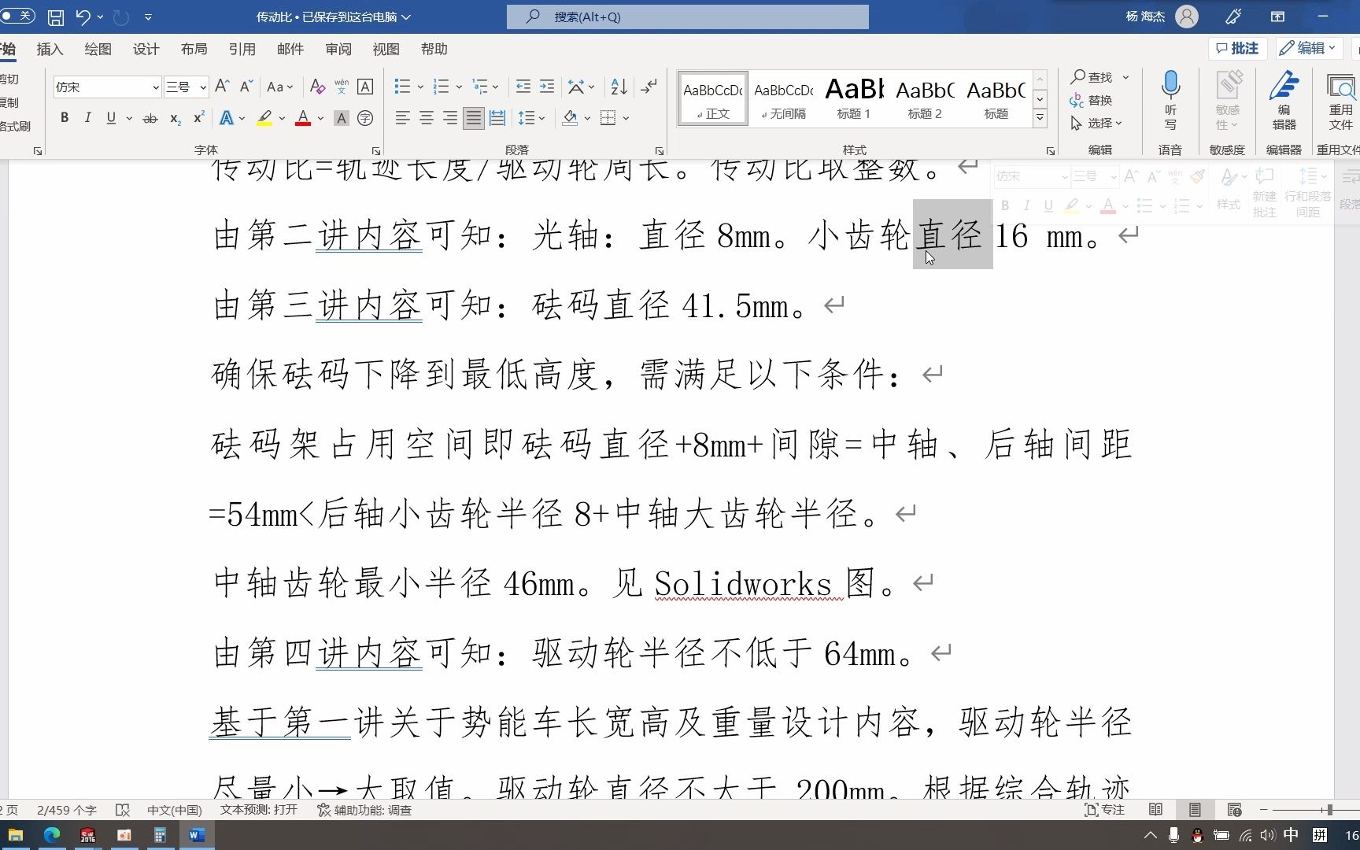Toggle character shading button

tap(341, 118)
